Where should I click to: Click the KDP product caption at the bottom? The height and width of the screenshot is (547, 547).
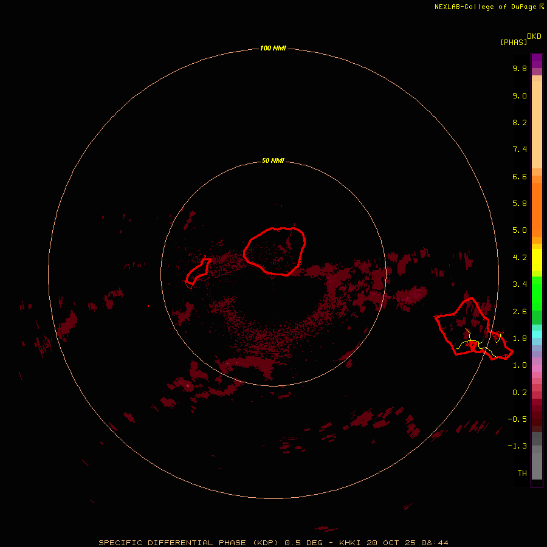(273, 543)
